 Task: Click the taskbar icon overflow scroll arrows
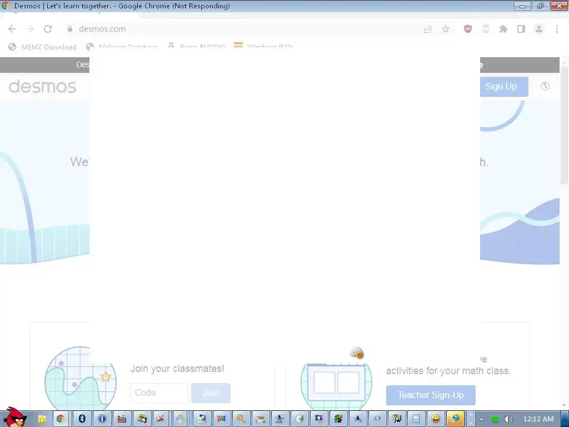point(471,419)
